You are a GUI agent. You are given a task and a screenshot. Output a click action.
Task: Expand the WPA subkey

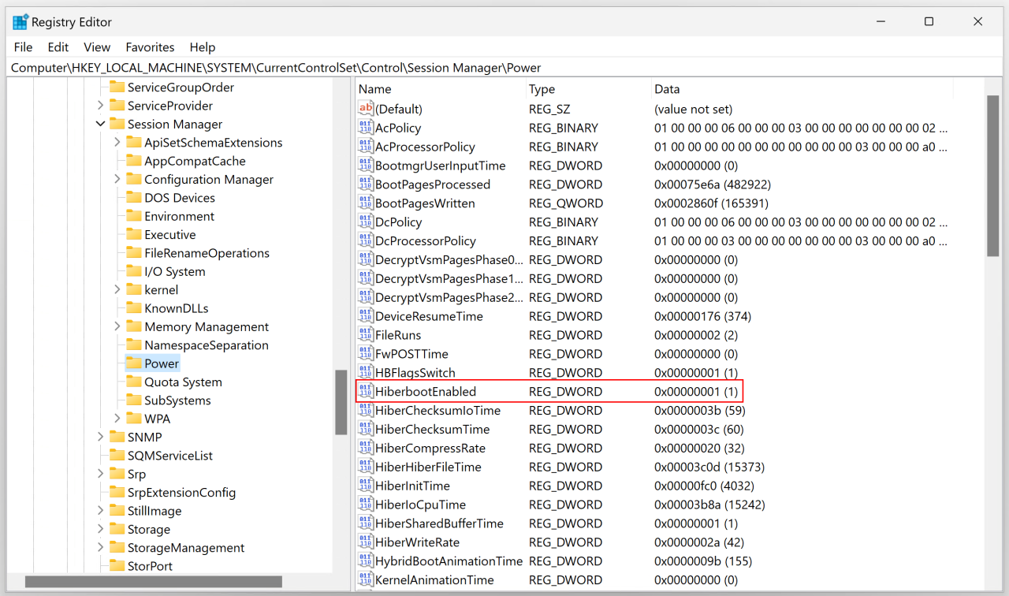[117, 419]
